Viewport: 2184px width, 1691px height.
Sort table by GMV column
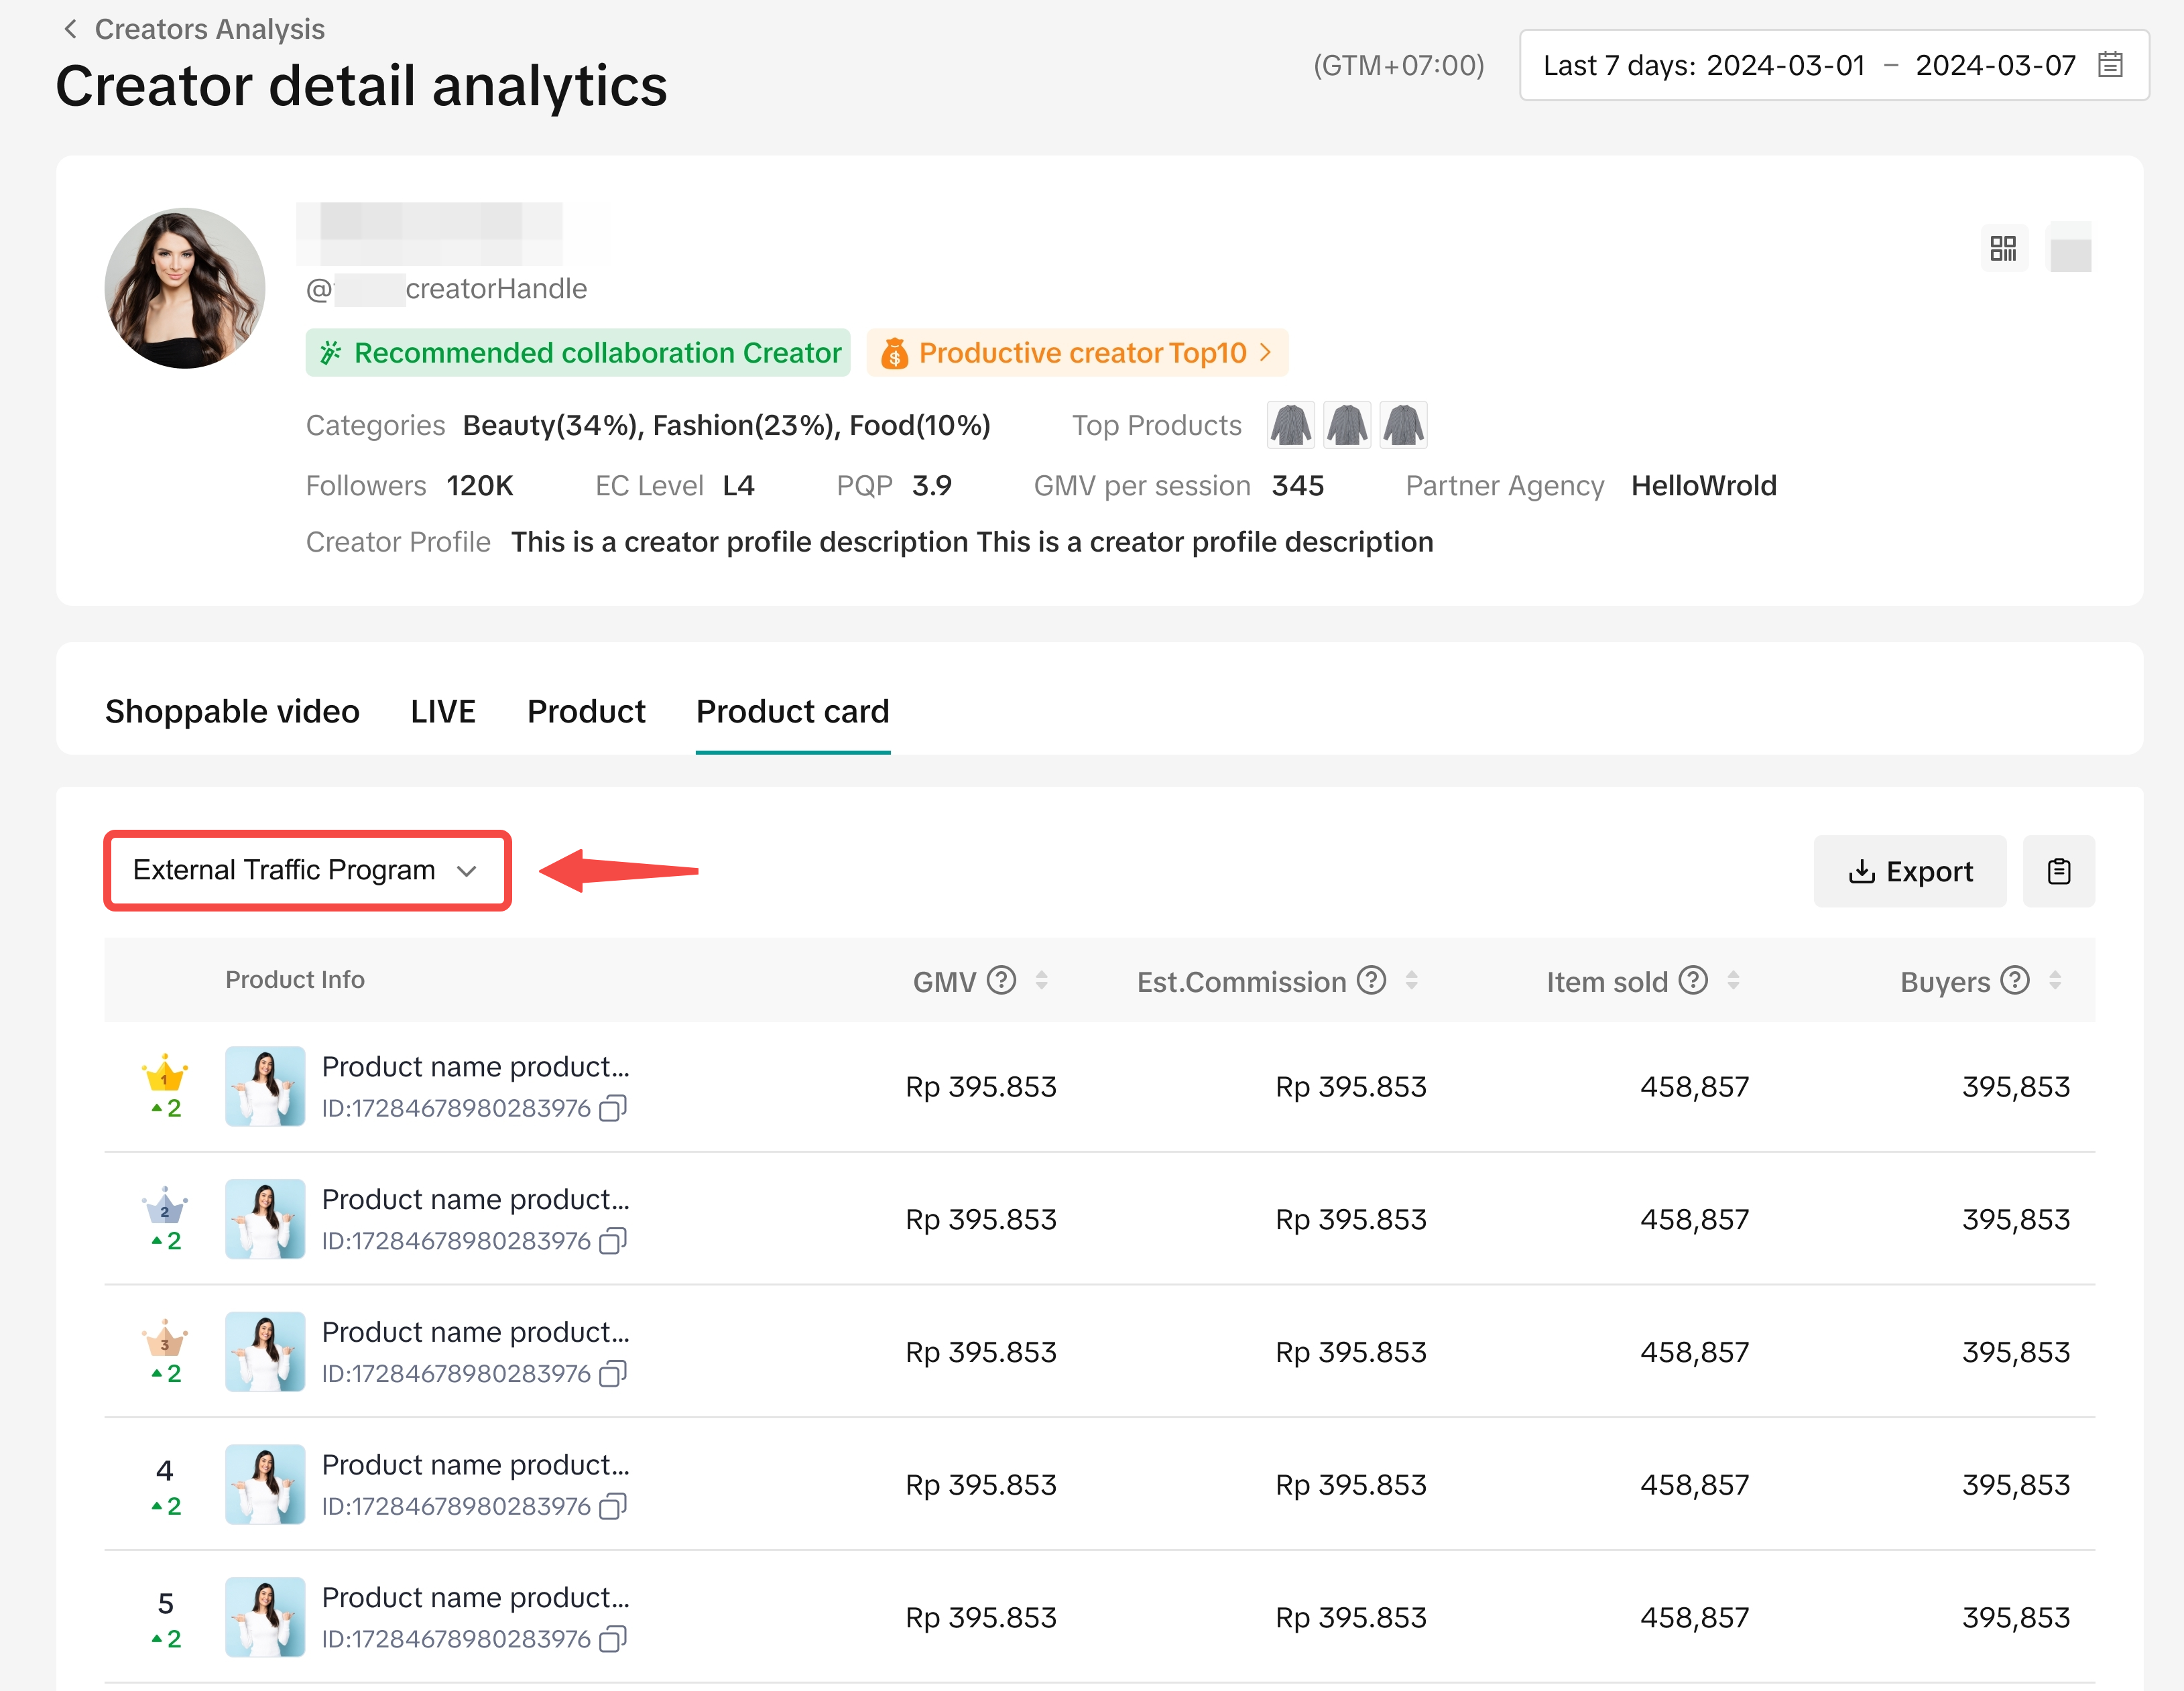click(x=1041, y=980)
